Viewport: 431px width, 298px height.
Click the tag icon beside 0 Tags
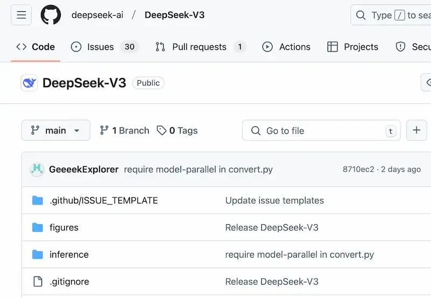[x=161, y=131]
